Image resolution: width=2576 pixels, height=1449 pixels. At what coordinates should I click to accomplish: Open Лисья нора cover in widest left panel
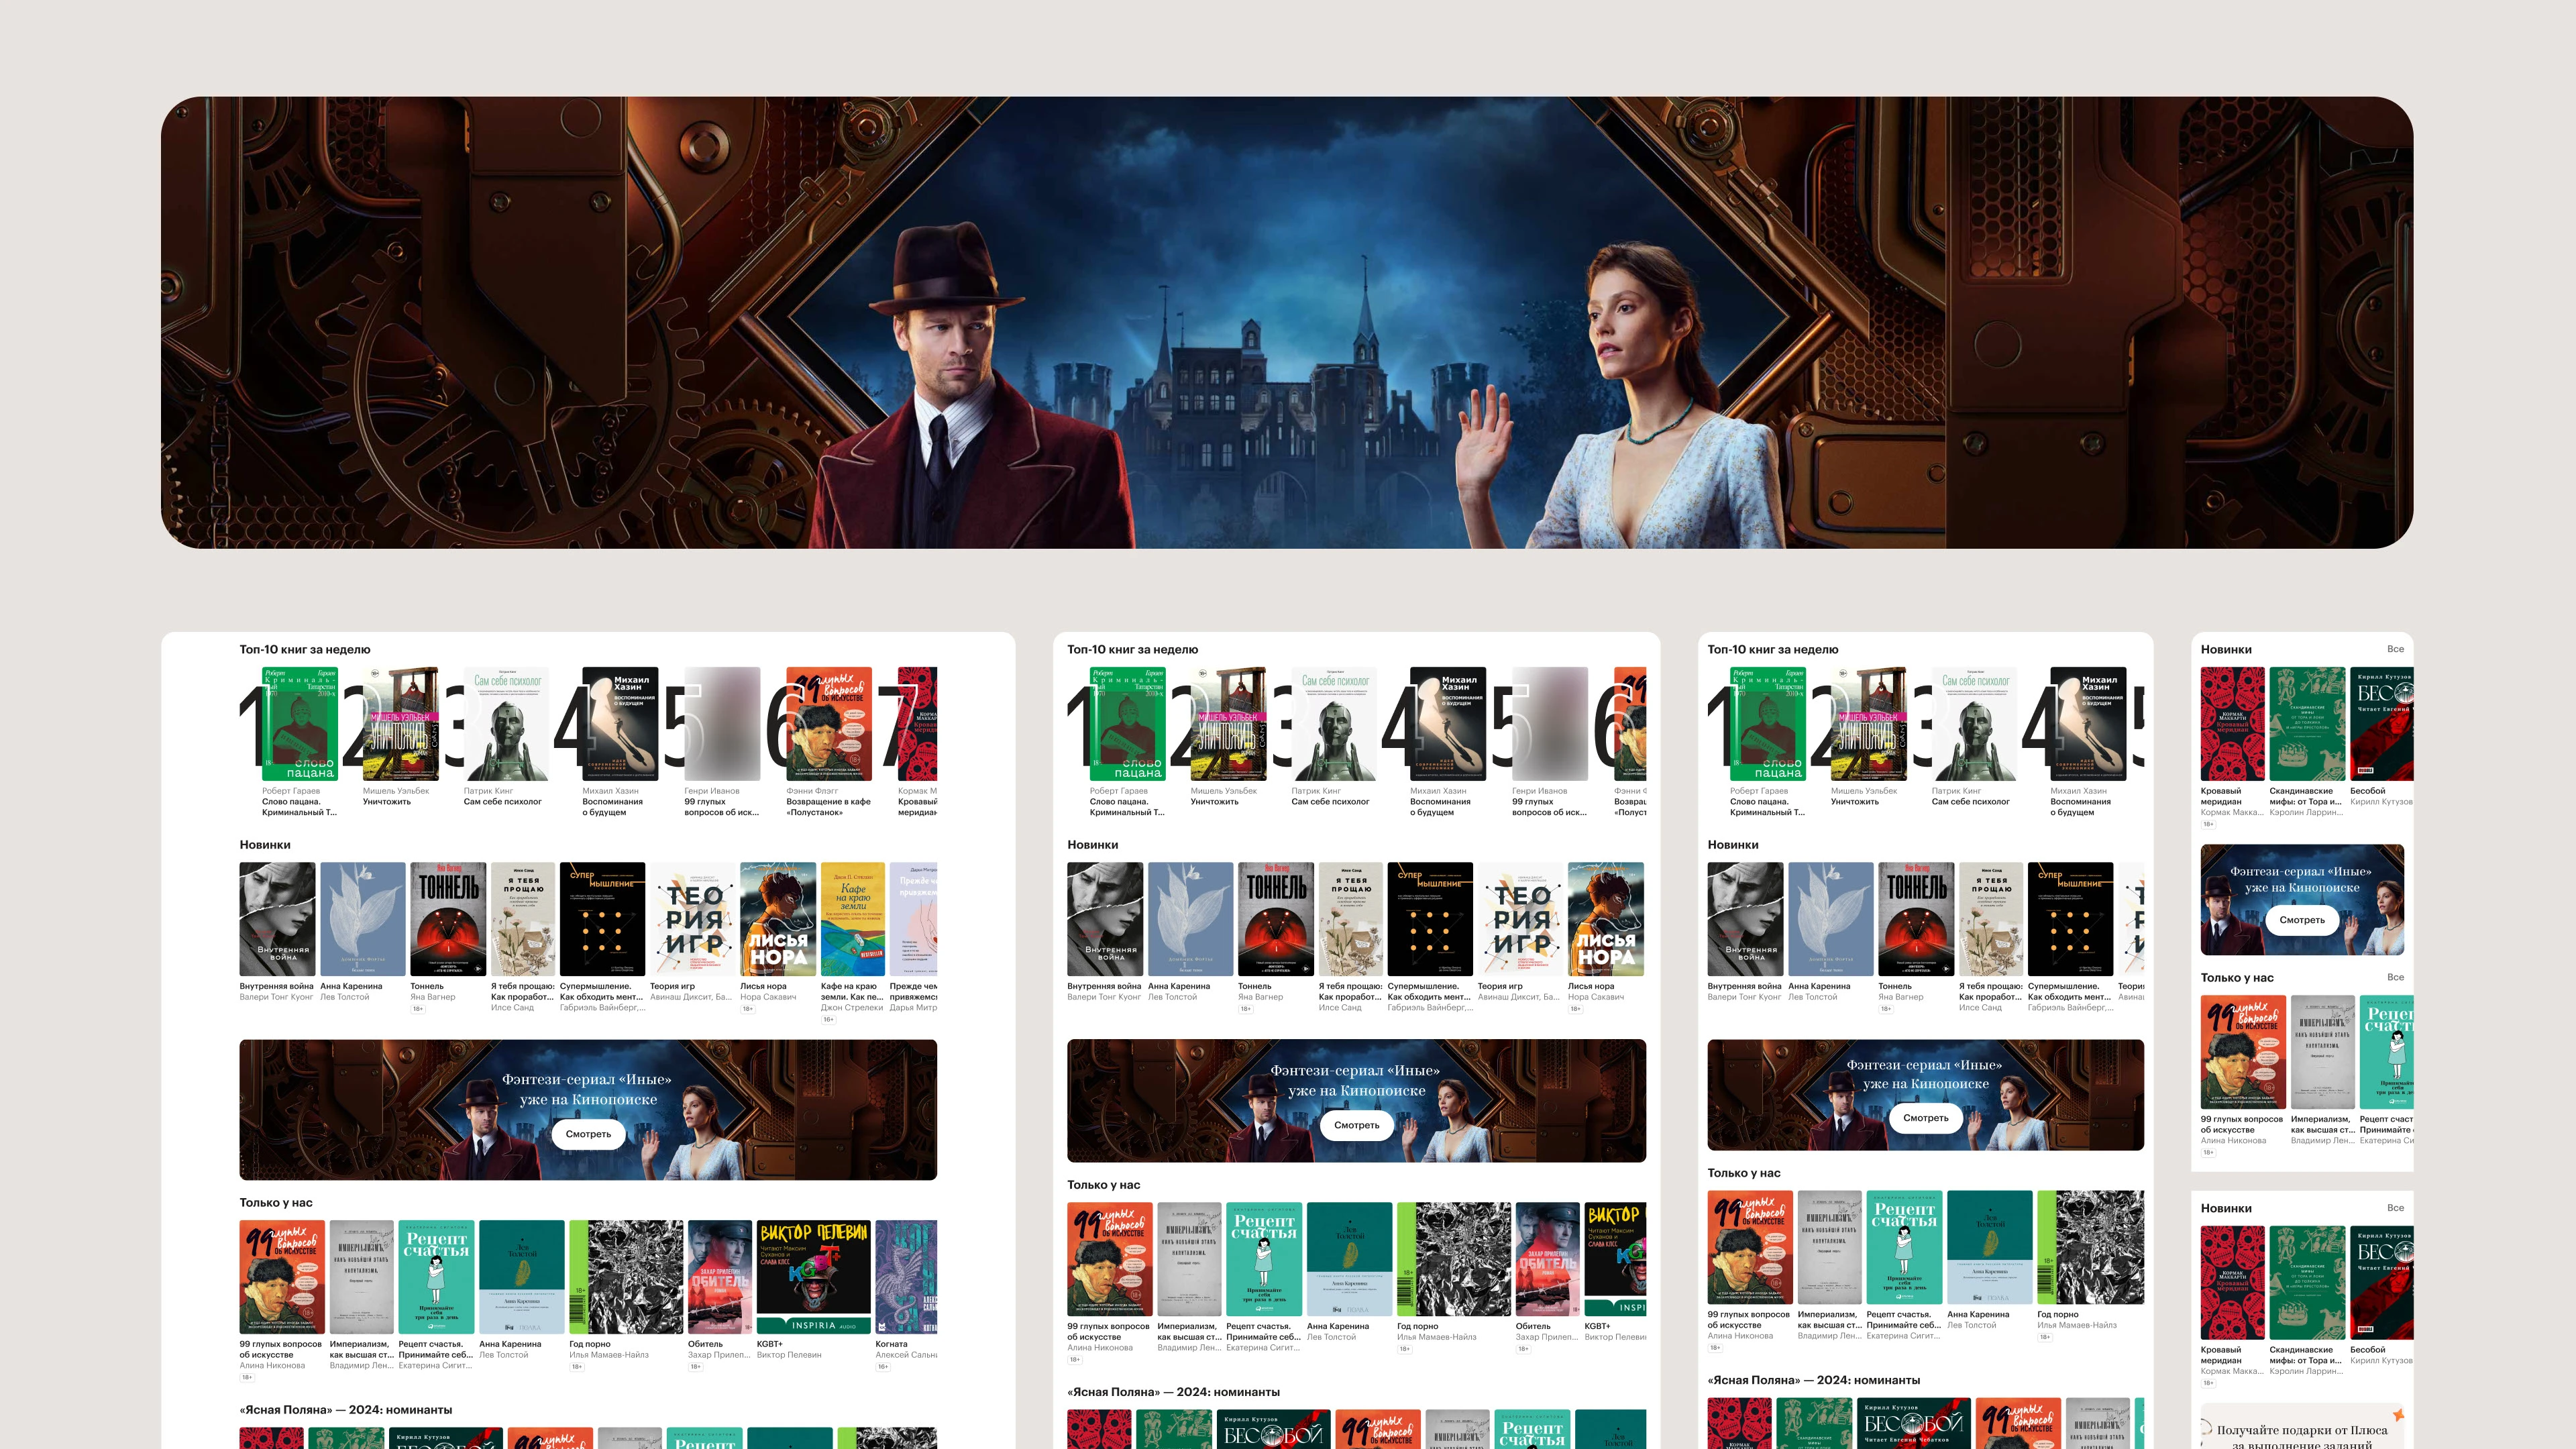click(x=778, y=919)
